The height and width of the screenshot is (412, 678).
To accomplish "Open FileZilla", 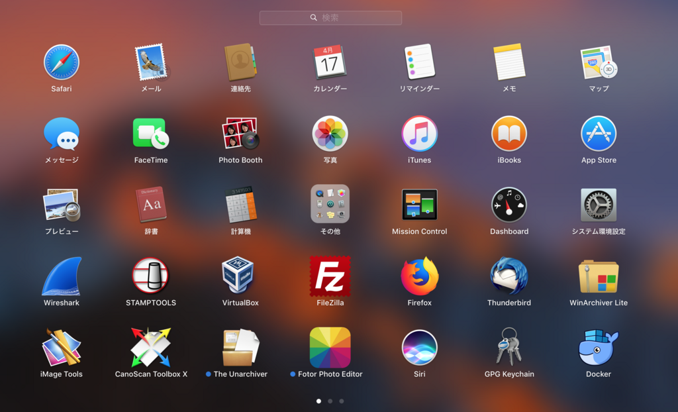I will click(330, 276).
